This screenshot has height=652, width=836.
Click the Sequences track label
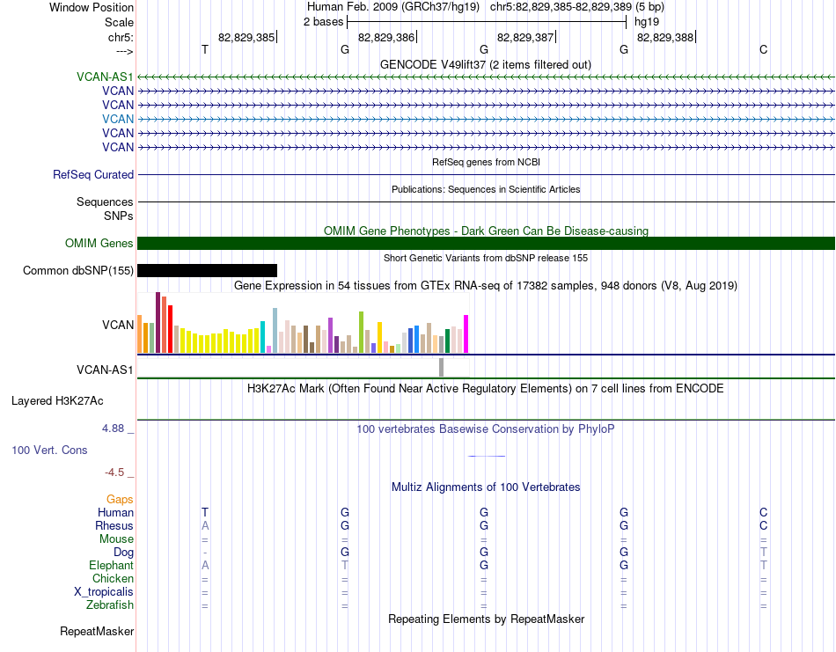[105, 201]
